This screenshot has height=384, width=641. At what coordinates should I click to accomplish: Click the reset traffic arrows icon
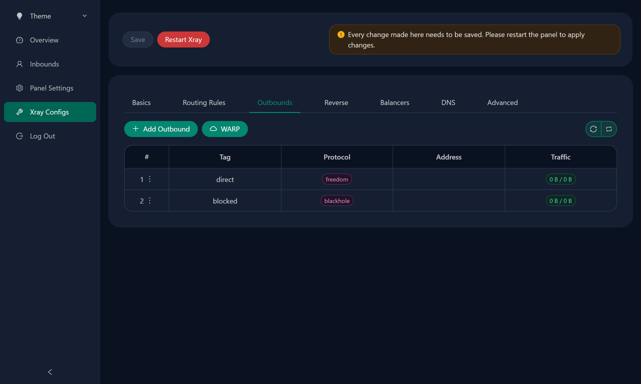pos(609,129)
